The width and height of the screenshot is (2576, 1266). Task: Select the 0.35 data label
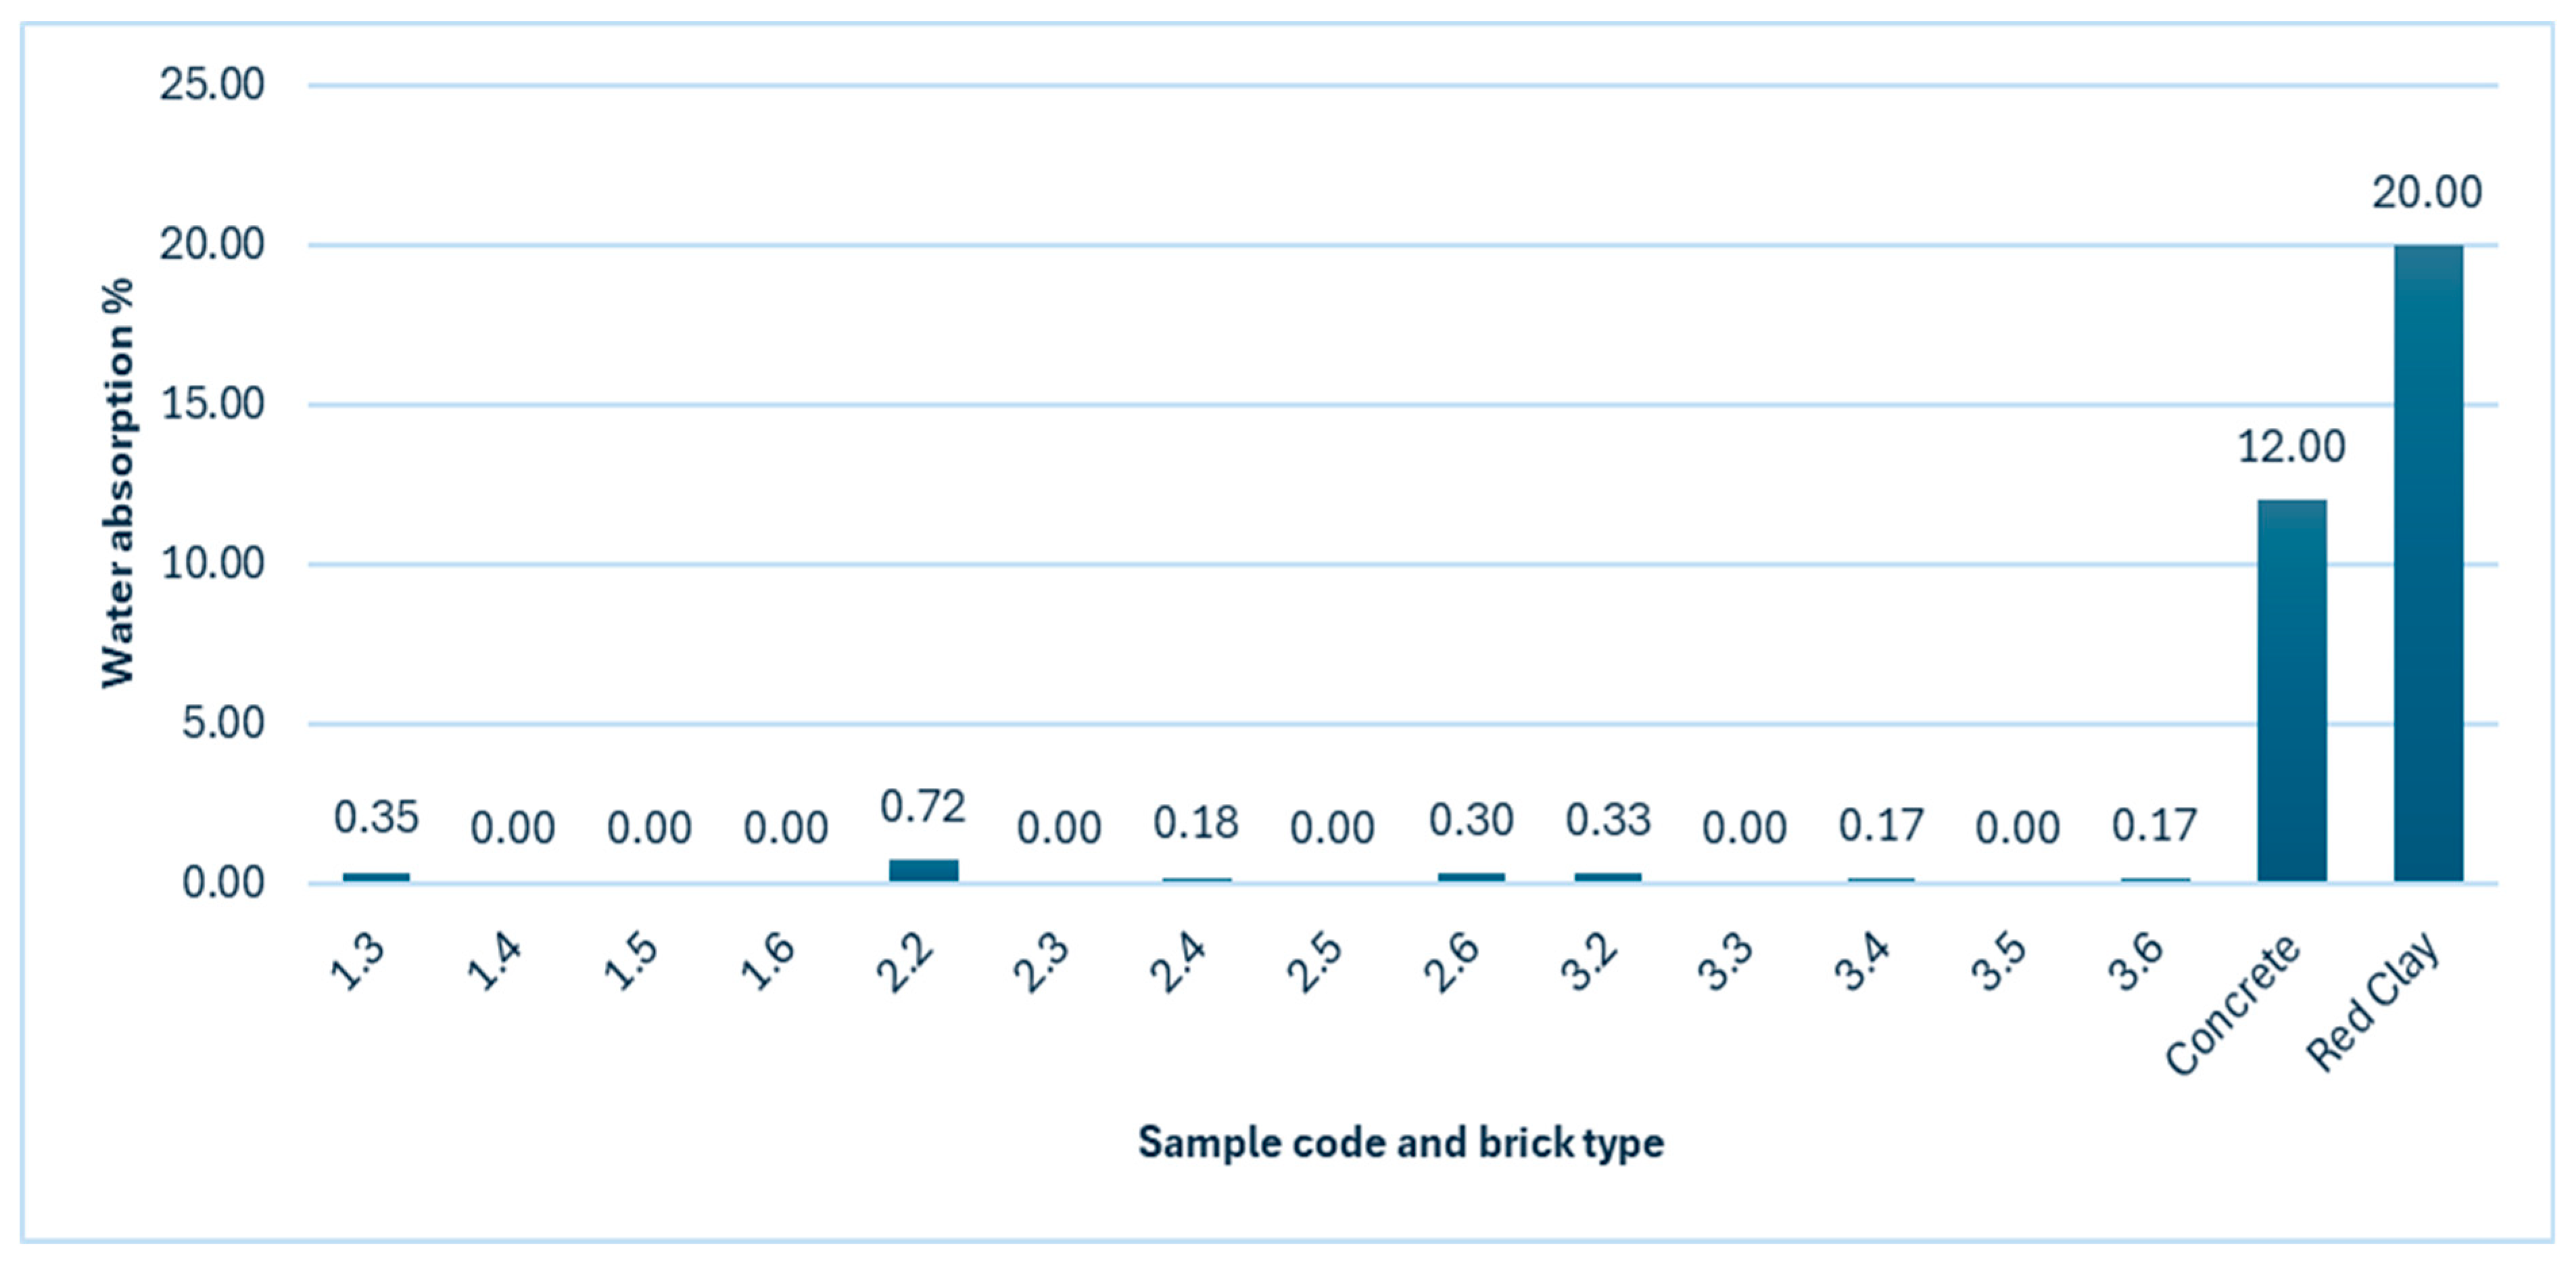pos(376,818)
